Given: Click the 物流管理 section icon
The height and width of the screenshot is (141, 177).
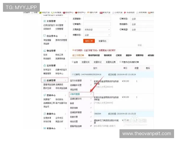Looking at the screenshot, I should point(45,51).
